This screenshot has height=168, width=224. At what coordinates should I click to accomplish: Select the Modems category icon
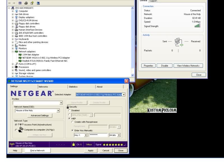coord(17,45)
